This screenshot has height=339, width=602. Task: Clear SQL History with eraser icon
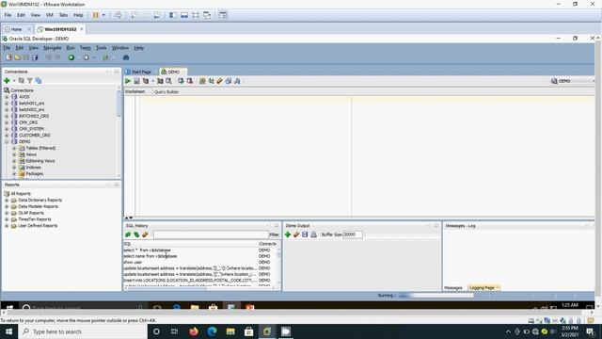point(145,234)
